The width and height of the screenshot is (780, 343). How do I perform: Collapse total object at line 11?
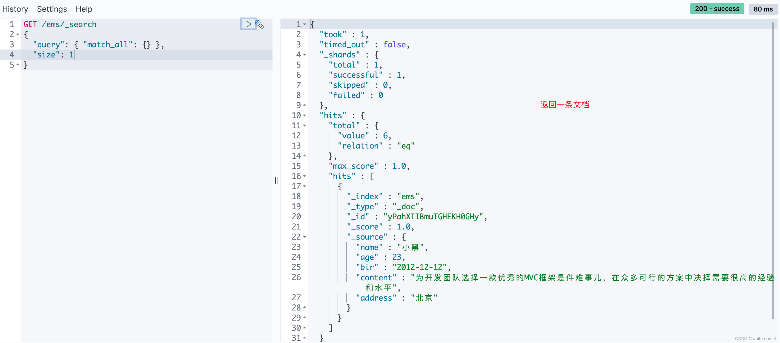(305, 126)
